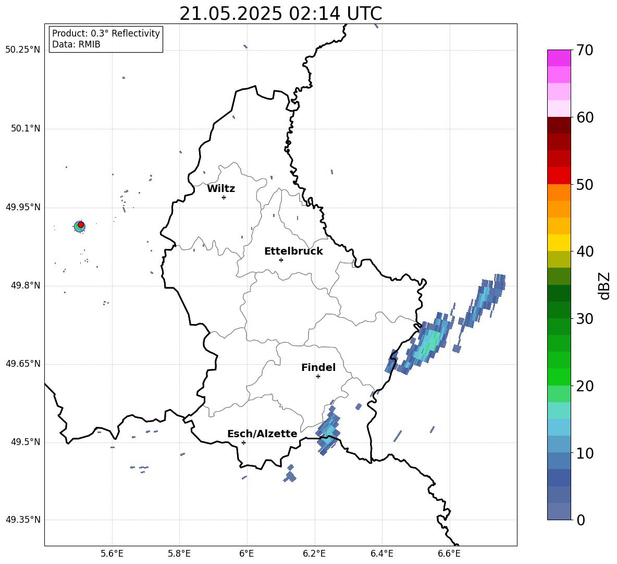Click the red radar site dot
The image size is (617, 564).
(81, 225)
